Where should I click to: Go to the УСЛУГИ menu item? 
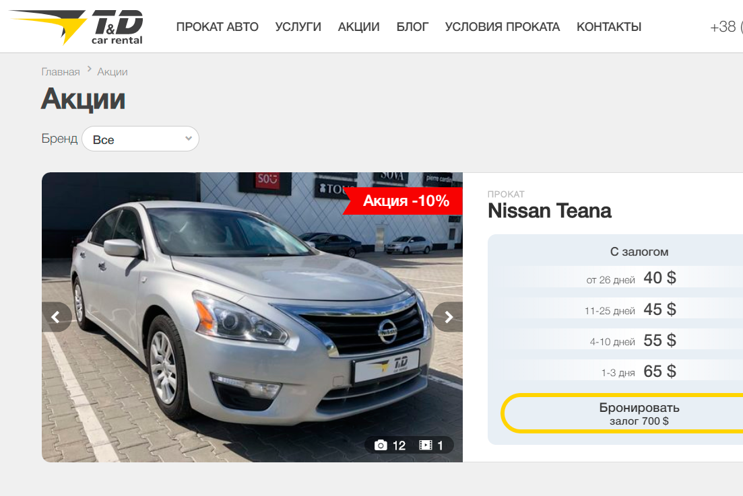click(298, 27)
